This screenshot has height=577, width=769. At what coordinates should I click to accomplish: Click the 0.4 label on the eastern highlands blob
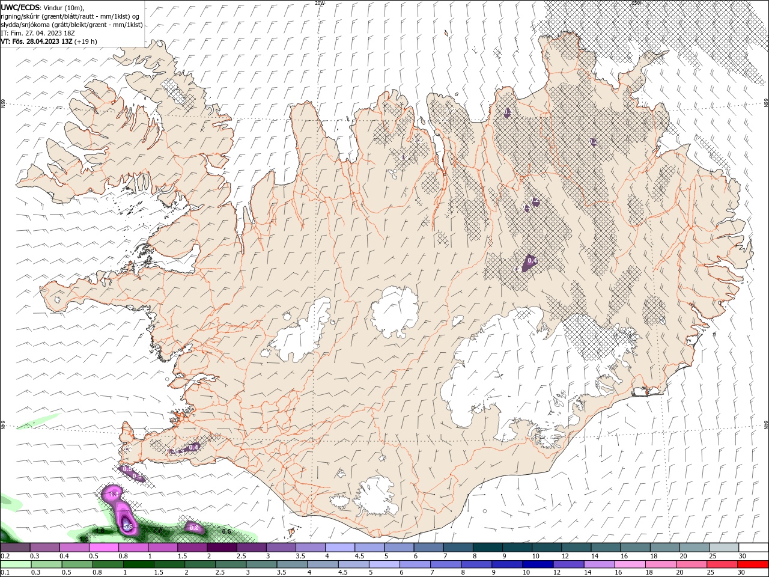click(x=531, y=260)
